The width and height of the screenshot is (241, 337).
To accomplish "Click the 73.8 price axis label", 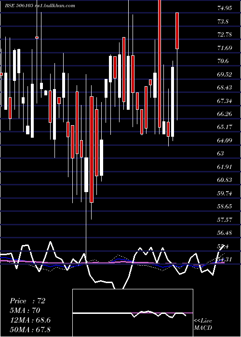I will [223, 22].
